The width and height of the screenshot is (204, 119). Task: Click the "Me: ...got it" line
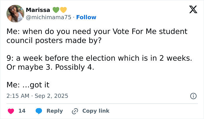pyautogui.click(x=28, y=85)
